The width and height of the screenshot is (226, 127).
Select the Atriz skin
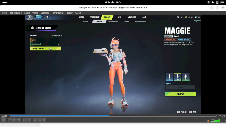point(45,40)
